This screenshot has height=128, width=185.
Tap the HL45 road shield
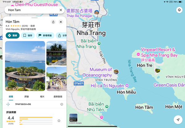click(54, 15)
